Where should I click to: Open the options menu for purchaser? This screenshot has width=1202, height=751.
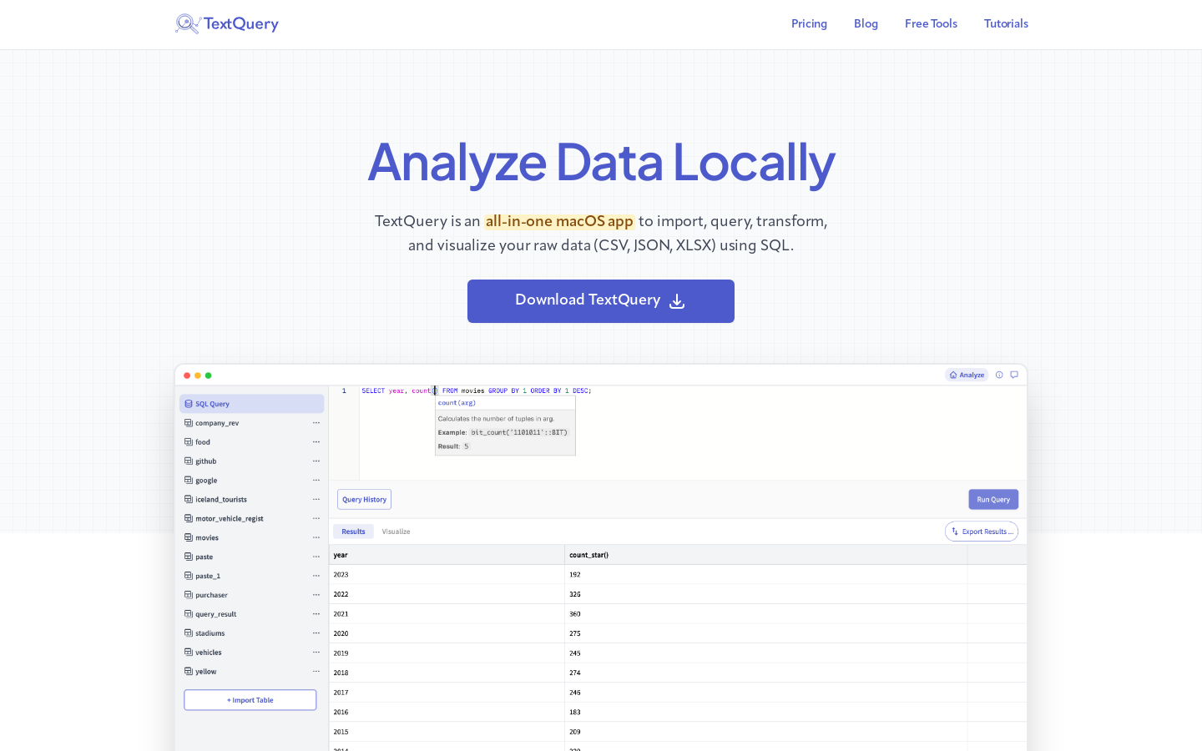[316, 595]
